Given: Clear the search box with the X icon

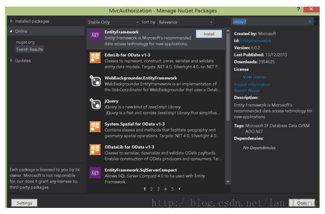Looking at the screenshot, I should (310, 22).
